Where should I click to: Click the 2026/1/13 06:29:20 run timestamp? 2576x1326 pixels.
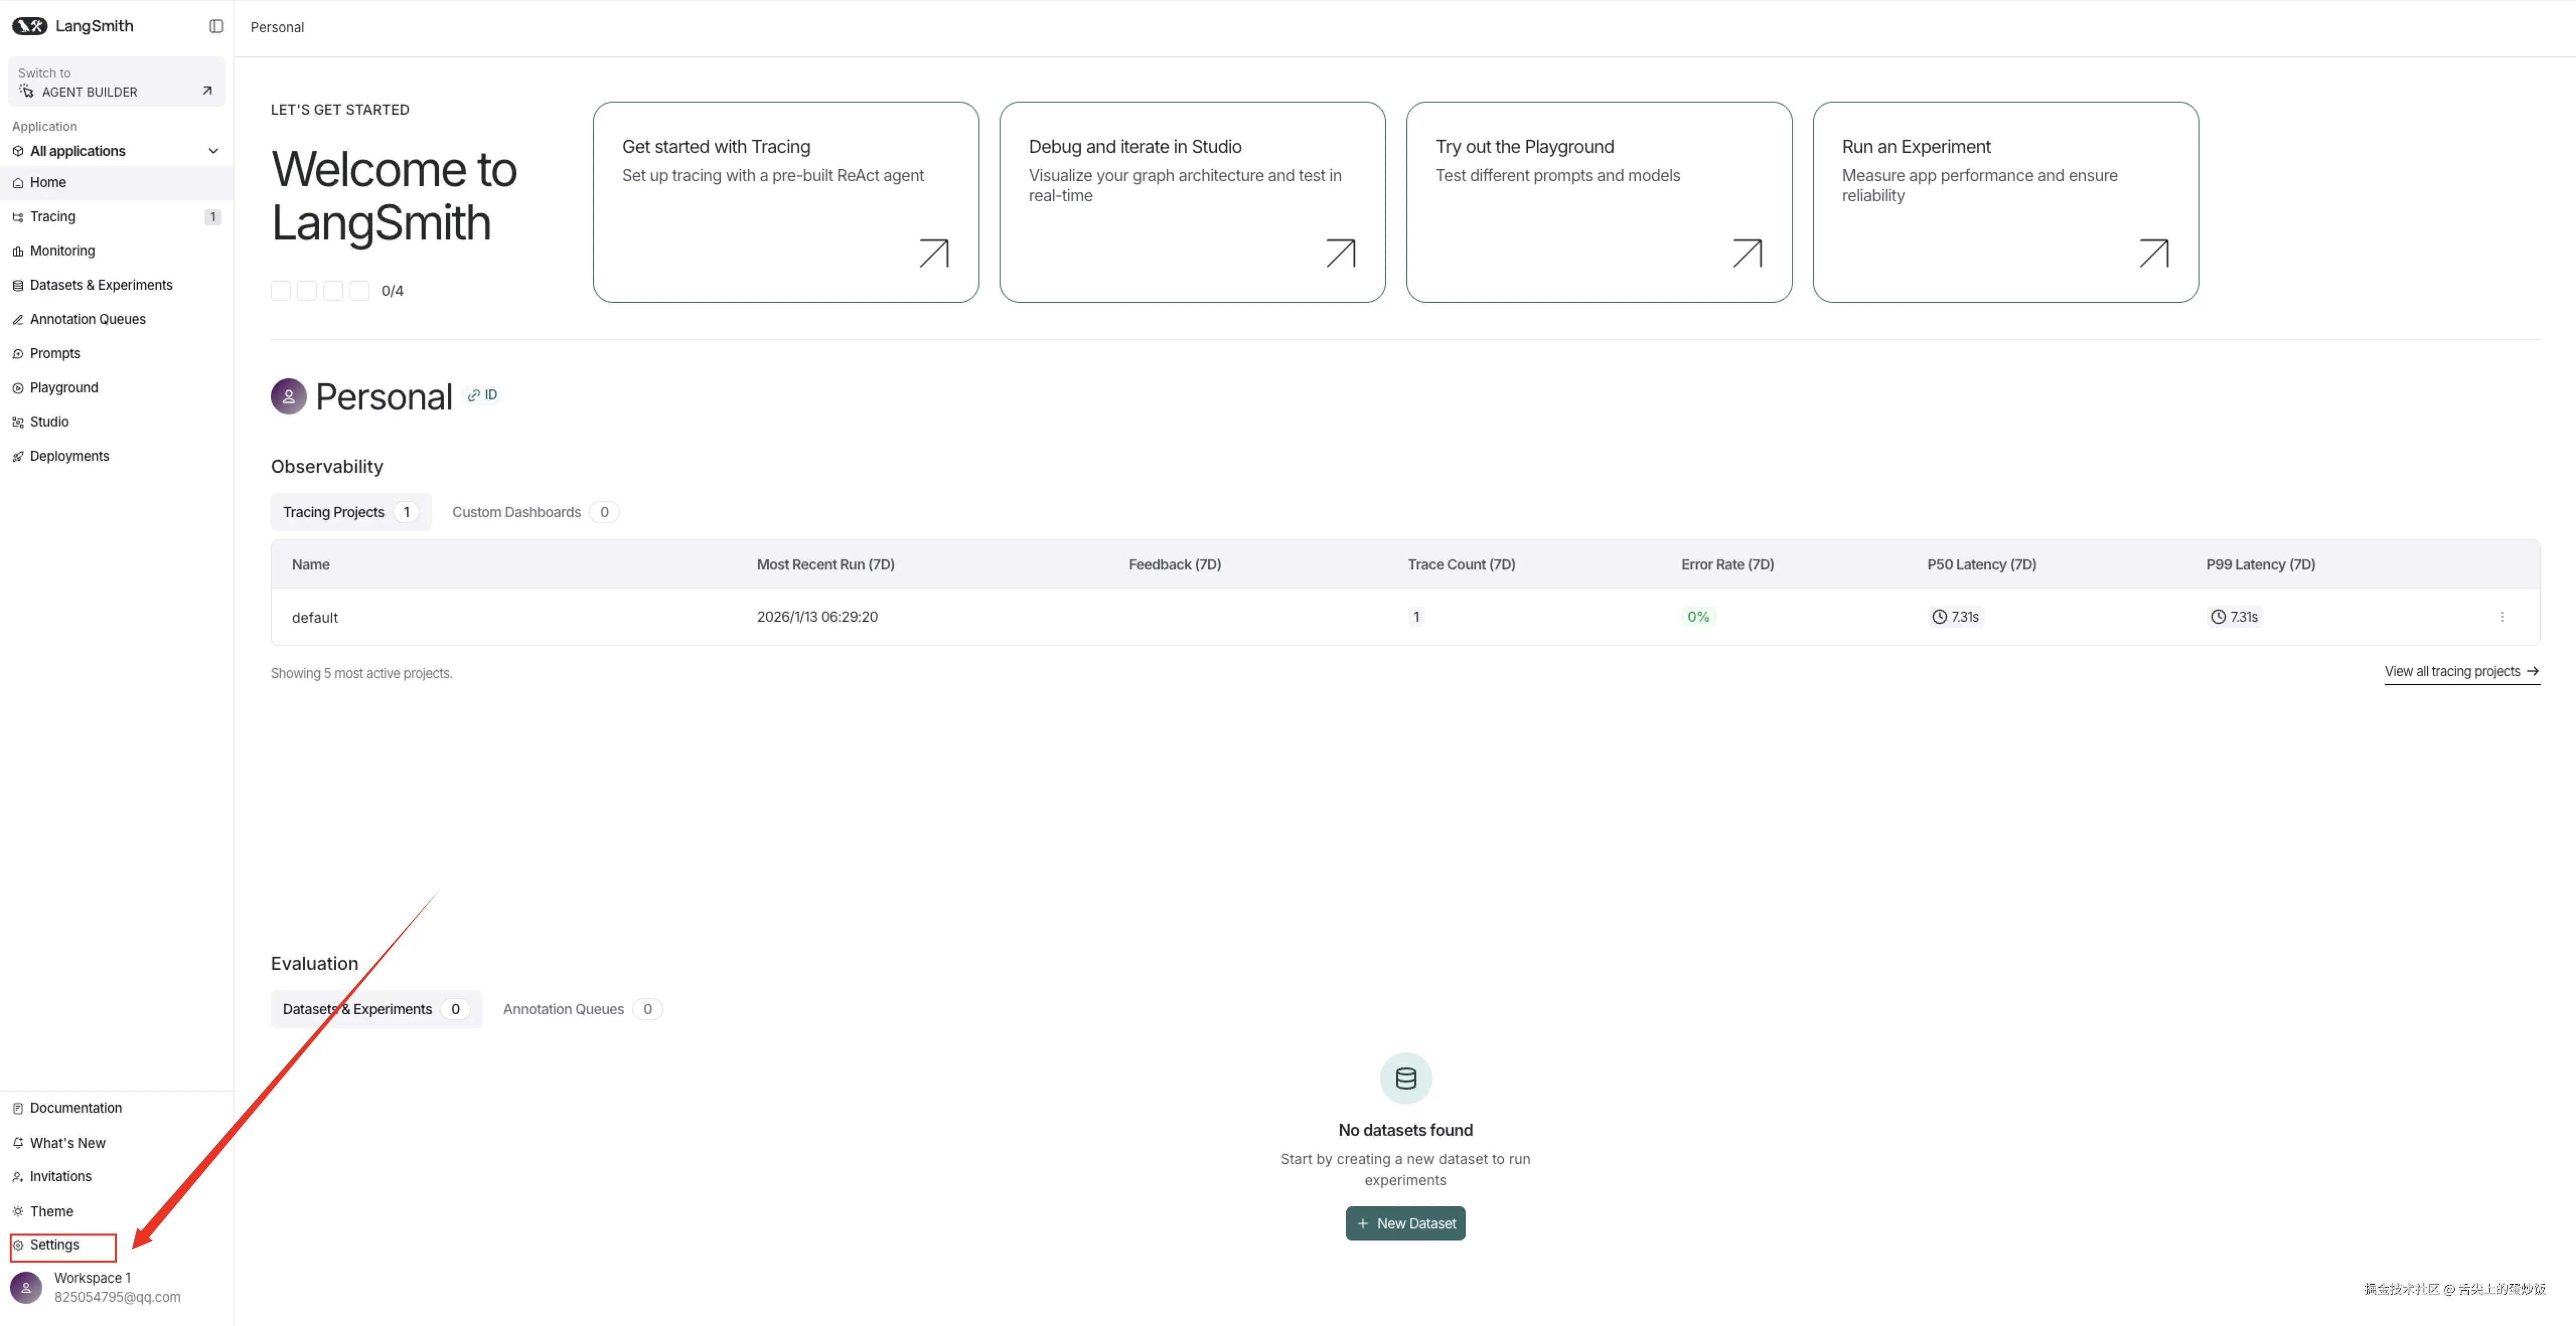(817, 617)
